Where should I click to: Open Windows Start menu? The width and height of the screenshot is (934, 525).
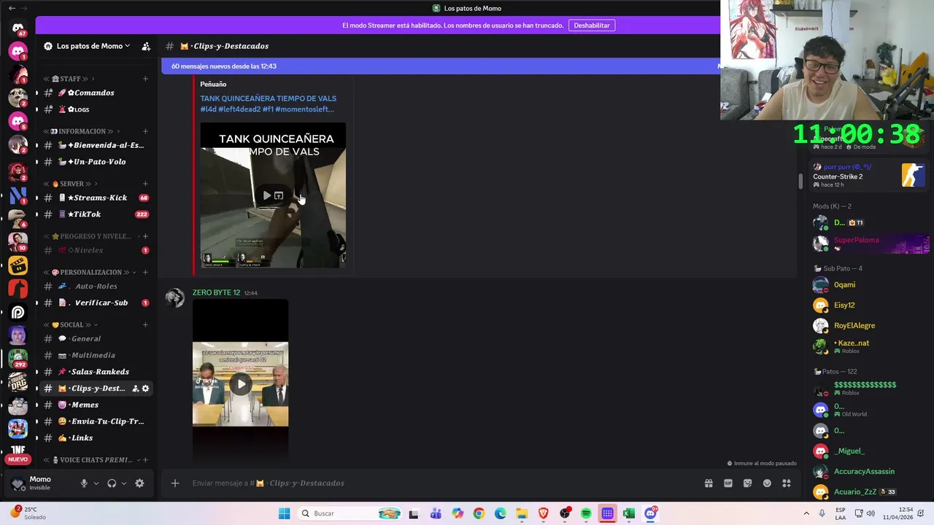point(284,513)
